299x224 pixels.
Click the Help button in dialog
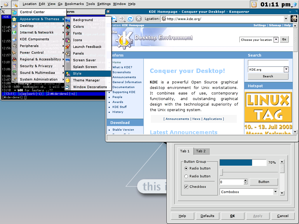click(182, 216)
